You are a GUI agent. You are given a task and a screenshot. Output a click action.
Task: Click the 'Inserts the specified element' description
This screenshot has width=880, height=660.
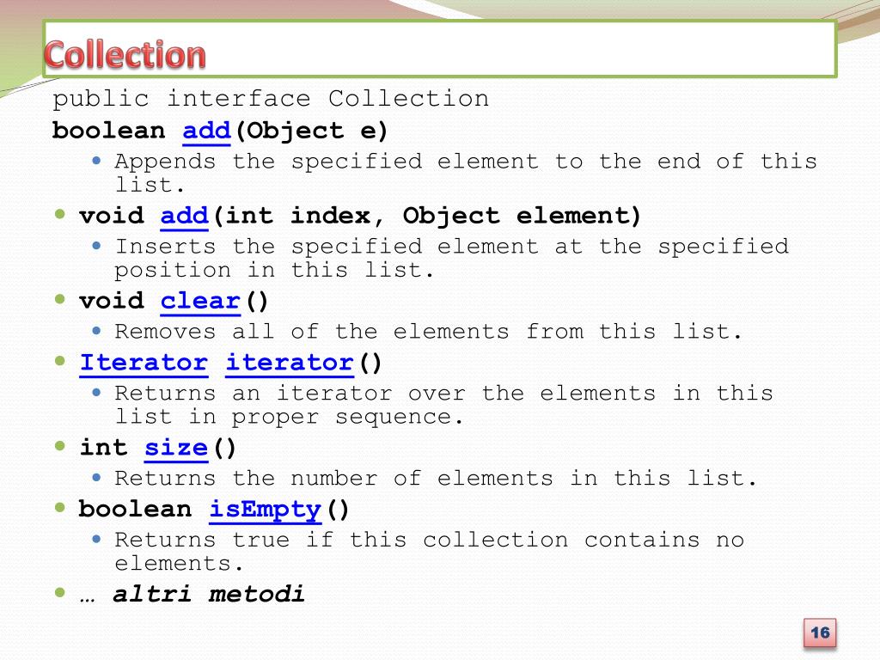(452, 258)
